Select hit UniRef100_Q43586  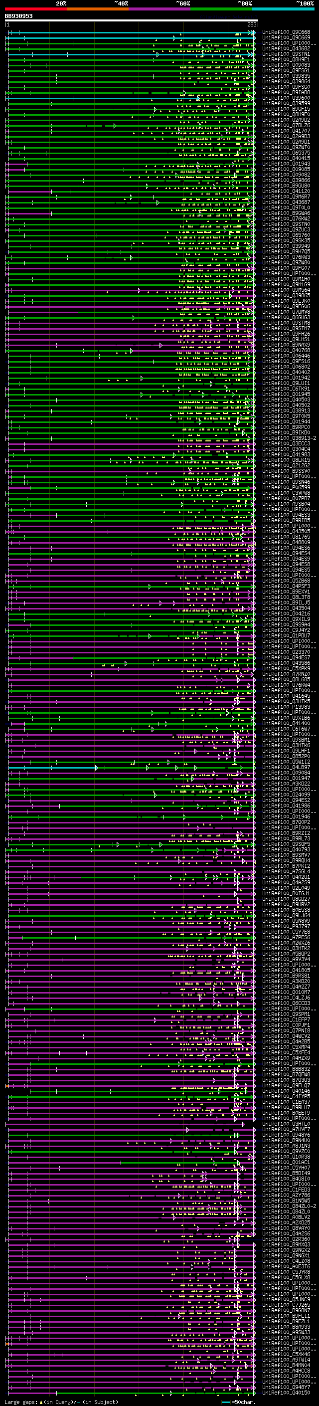[286, 663]
